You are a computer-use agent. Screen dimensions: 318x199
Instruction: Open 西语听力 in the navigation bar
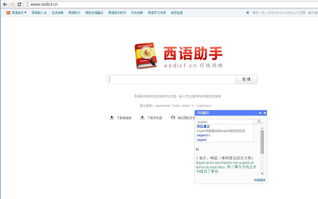click(74, 13)
